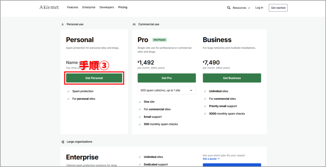Click the Log in link
The height and width of the screenshot is (167, 326).
point(259,8)
